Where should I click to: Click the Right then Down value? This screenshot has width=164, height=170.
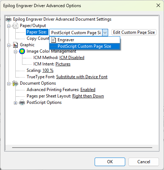pyautogui.click(x=88, y=96)
